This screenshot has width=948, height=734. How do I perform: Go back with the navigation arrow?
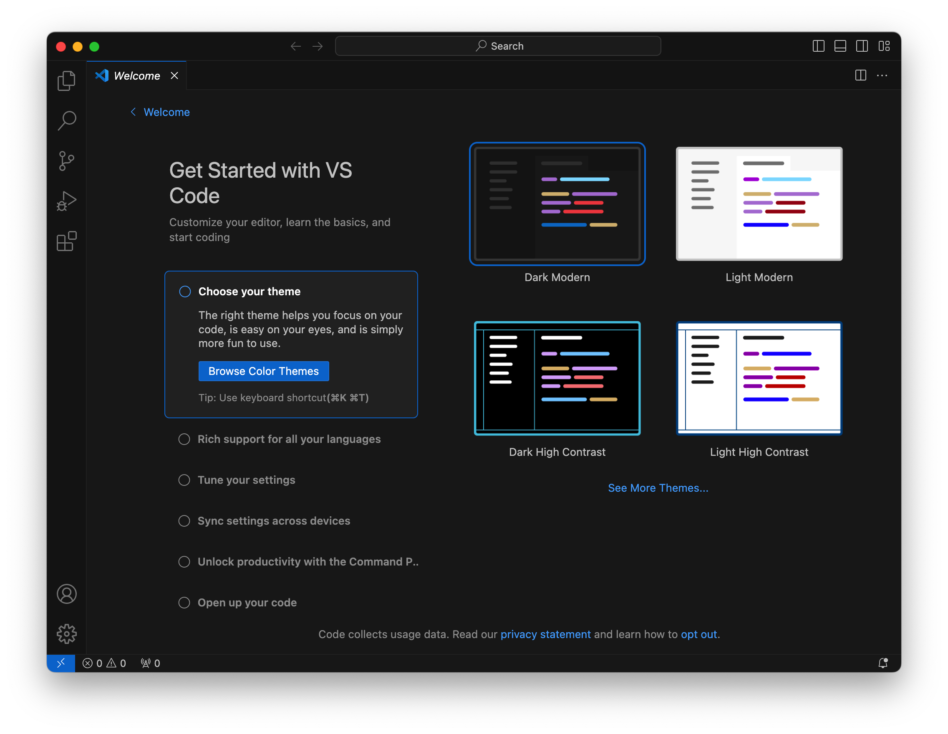click(x=295, y=46)
